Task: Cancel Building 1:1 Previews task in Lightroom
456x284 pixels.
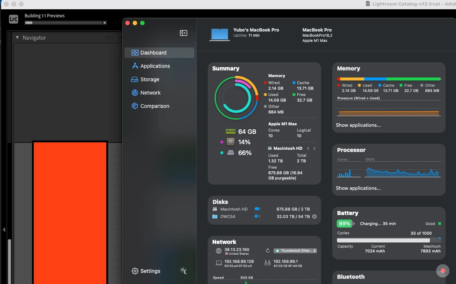Action: click(104, 23)
